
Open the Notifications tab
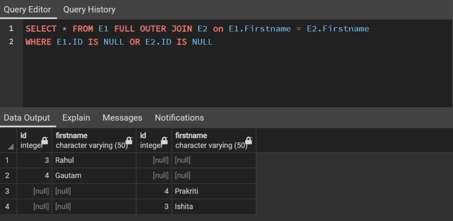pos(180,118)
